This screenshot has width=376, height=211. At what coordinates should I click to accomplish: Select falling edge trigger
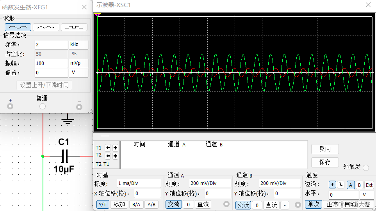click(341, 185)
